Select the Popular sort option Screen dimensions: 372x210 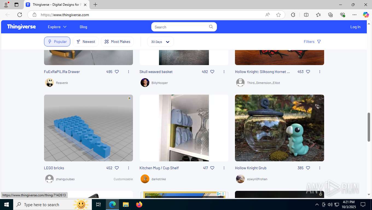(57, 42)
